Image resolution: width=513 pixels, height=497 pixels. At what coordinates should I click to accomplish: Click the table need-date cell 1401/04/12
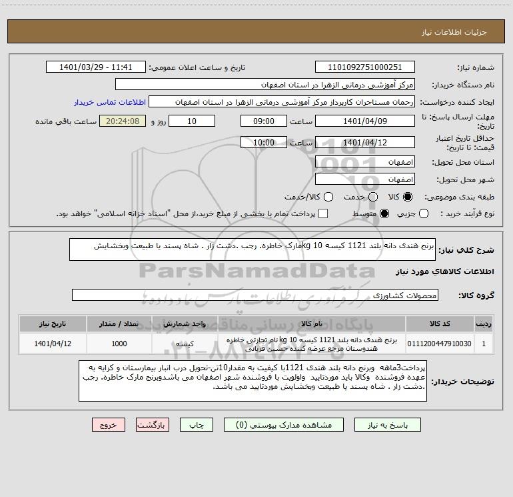tap(53, 344)
